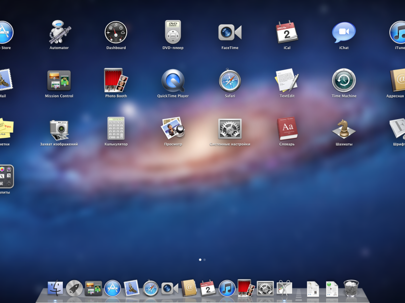Launch Dashboard gauge icon in Launchpad
405x303 pixels.
(x=116, y=32)
